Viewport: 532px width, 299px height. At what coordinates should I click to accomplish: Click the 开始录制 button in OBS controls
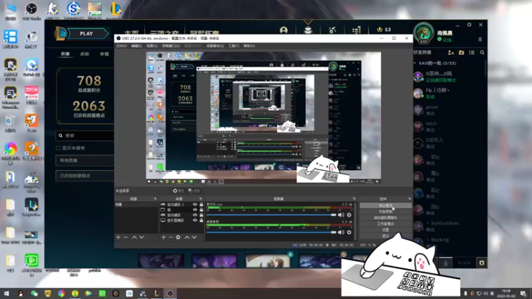[386, 211]
